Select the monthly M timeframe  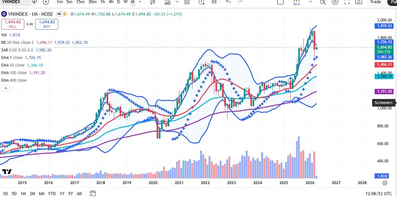pos(133,2)
